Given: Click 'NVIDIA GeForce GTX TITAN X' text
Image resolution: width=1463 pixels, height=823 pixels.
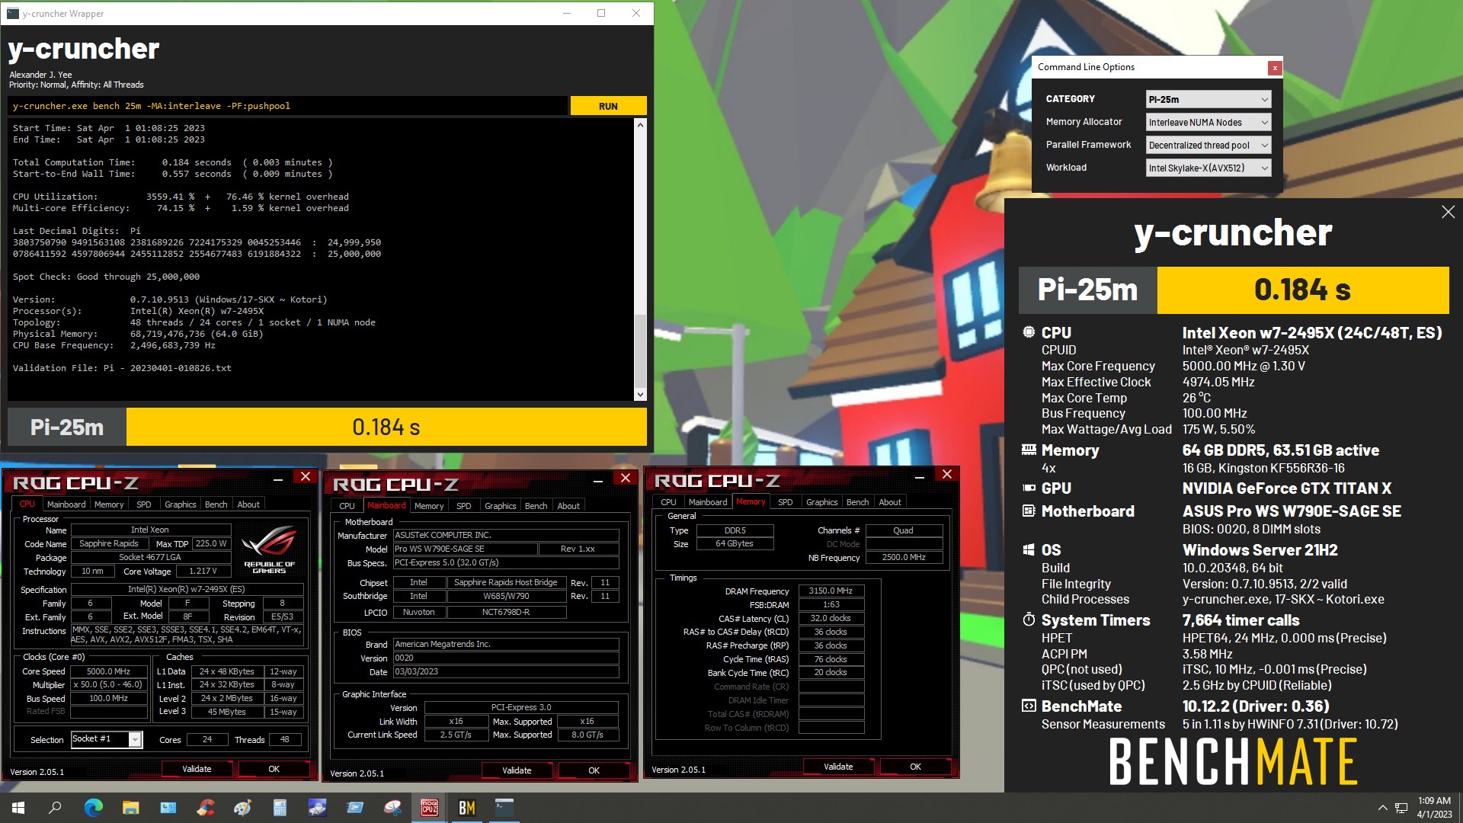Looking at the screenshot, I should click(1287, 488).
